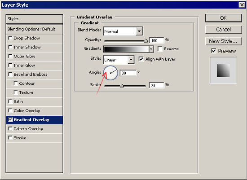Select the Texture label
This screenshot has height=180, width=247.
pos(26,92)
